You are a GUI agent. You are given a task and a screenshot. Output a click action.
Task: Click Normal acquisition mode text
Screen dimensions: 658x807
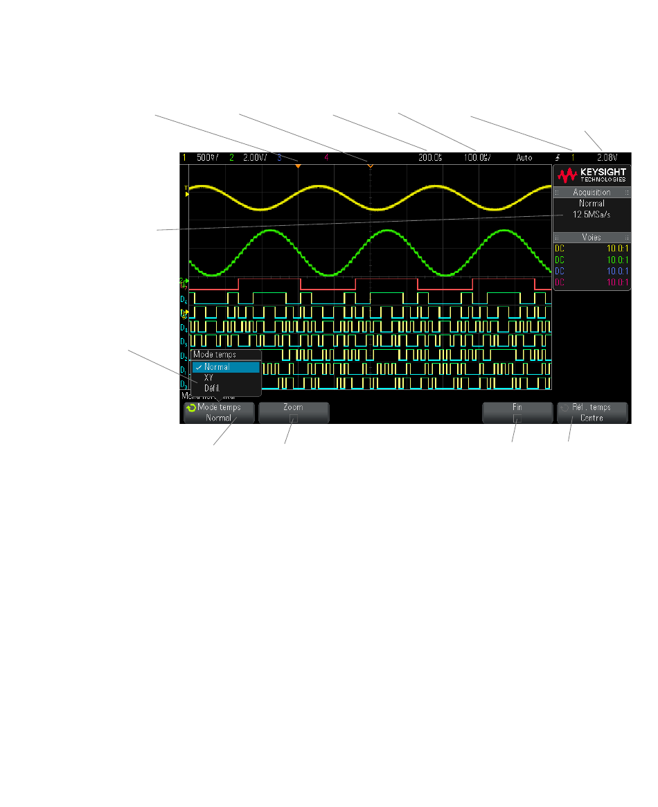click(592, 203)
